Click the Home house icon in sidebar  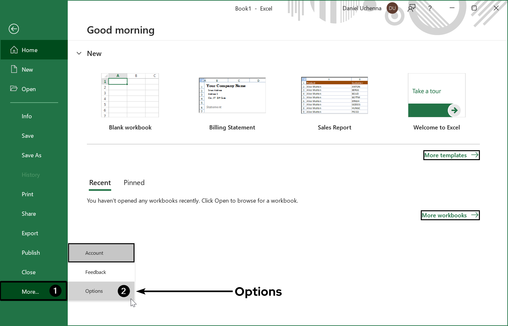point(14,50)
